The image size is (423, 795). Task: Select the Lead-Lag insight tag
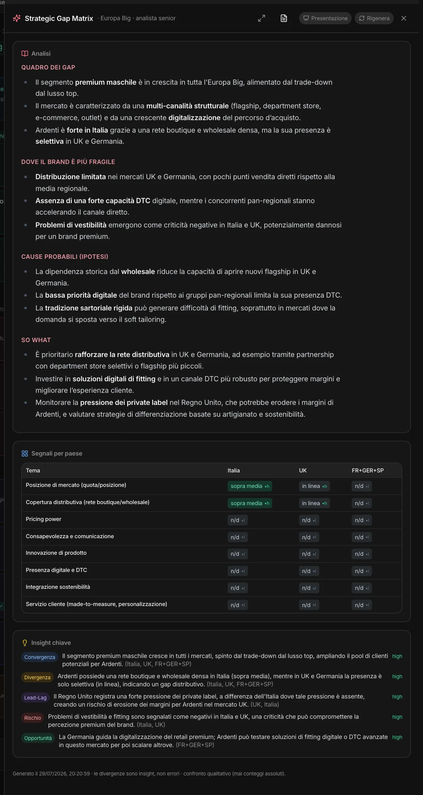[x=35, y=697]
